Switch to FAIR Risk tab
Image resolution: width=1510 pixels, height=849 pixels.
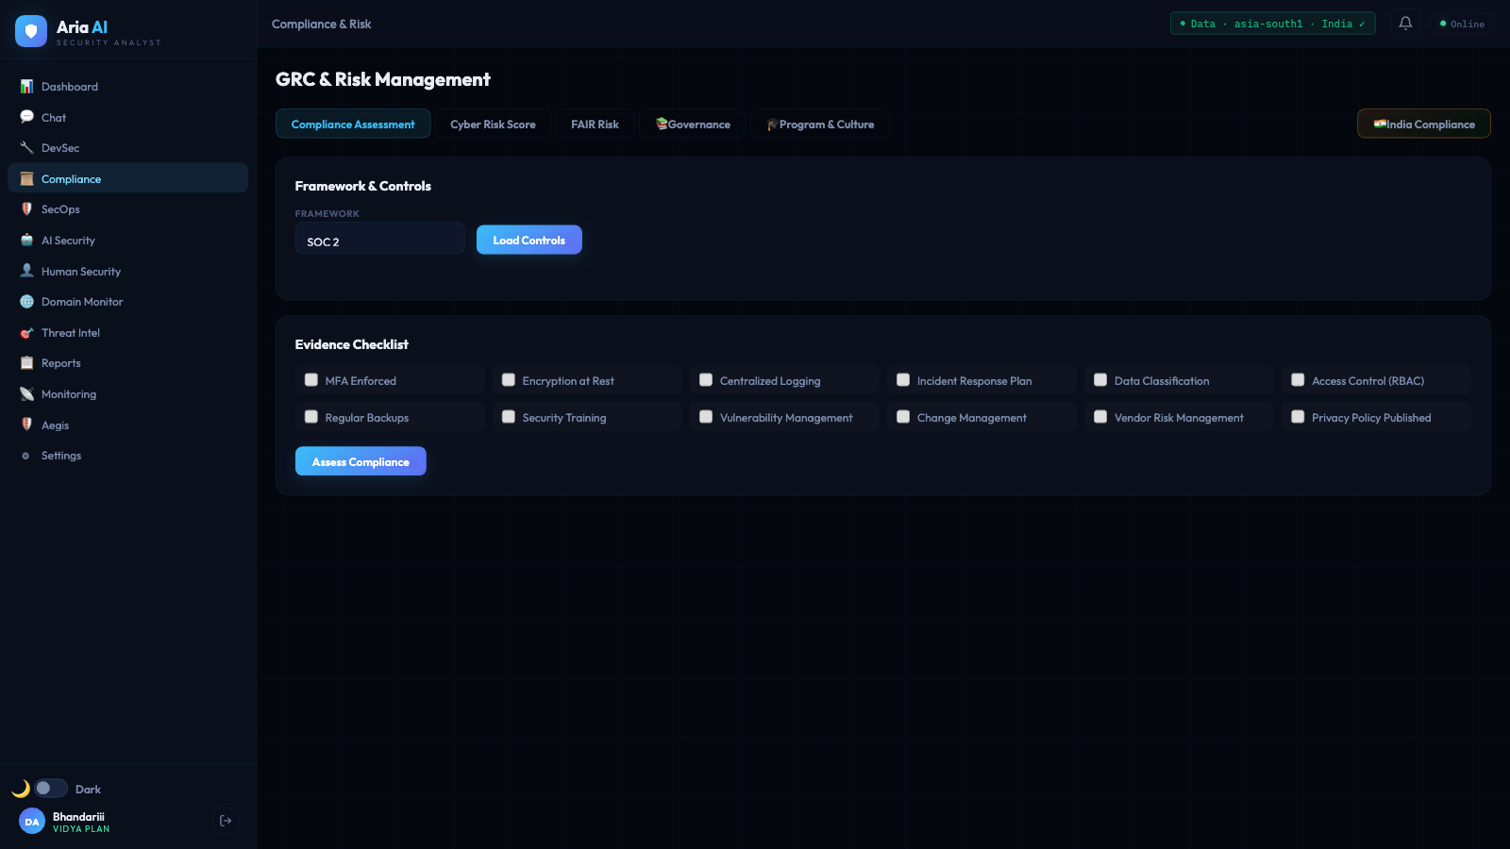pos(595,125)
